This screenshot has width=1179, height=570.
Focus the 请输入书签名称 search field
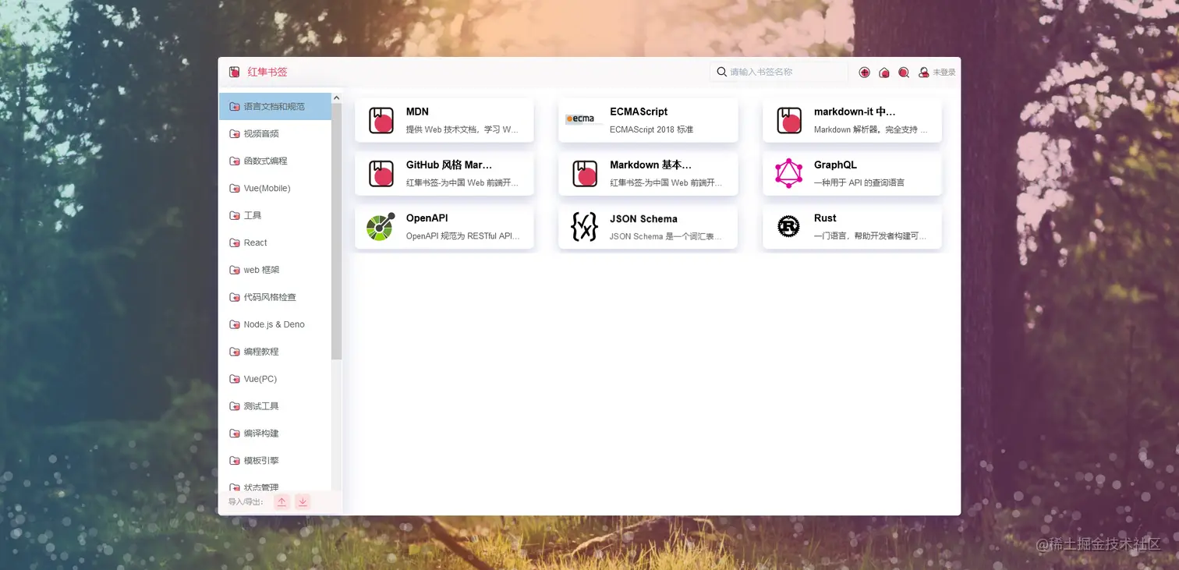pyautogui.click(x=778, y=72)
